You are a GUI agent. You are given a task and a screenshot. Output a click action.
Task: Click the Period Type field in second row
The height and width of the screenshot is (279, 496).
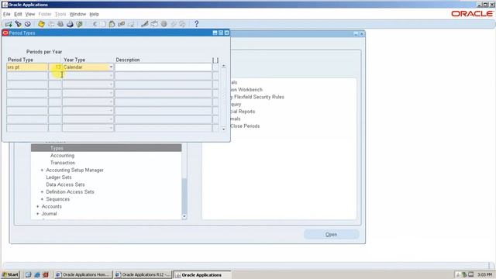[x=27, y=76]
